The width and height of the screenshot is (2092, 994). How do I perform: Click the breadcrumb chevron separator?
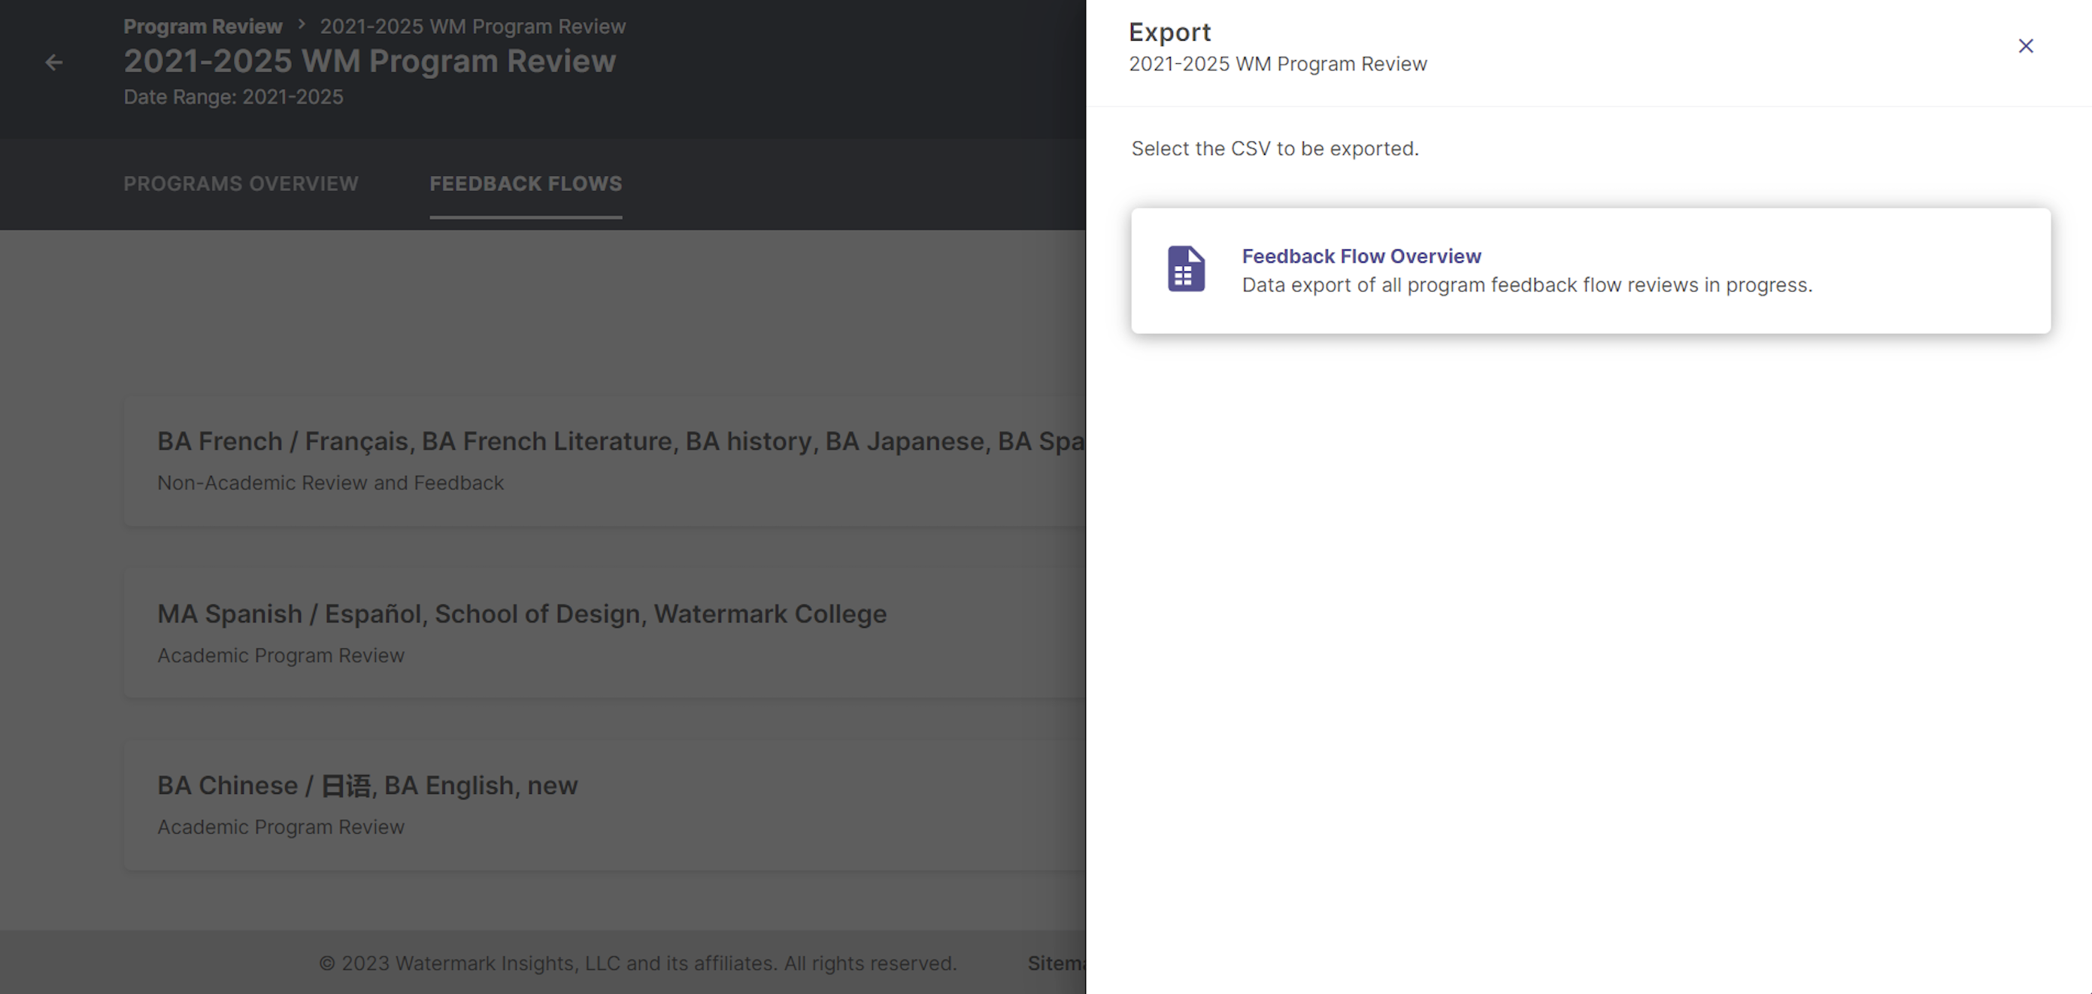[302, 24]
